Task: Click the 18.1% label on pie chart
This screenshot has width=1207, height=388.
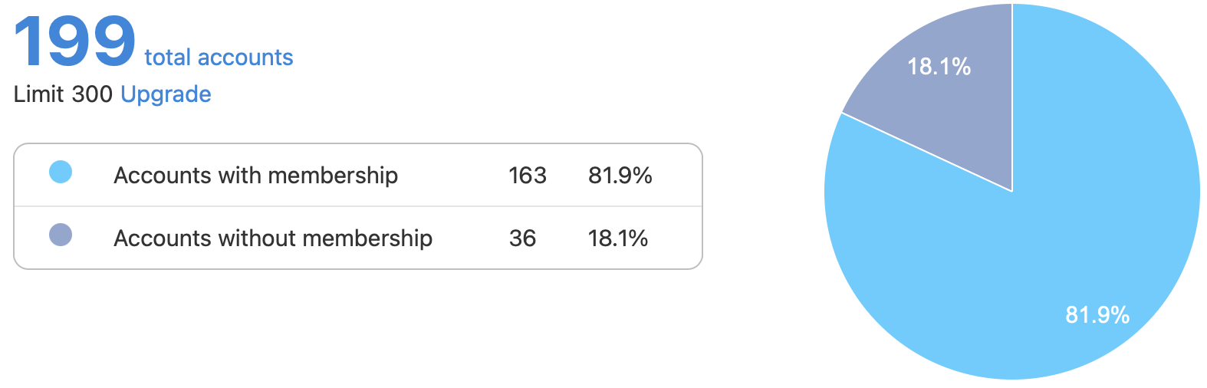Action: click(939, 67)
